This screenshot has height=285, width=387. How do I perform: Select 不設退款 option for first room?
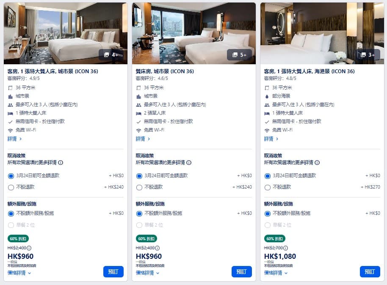[11, 187]
